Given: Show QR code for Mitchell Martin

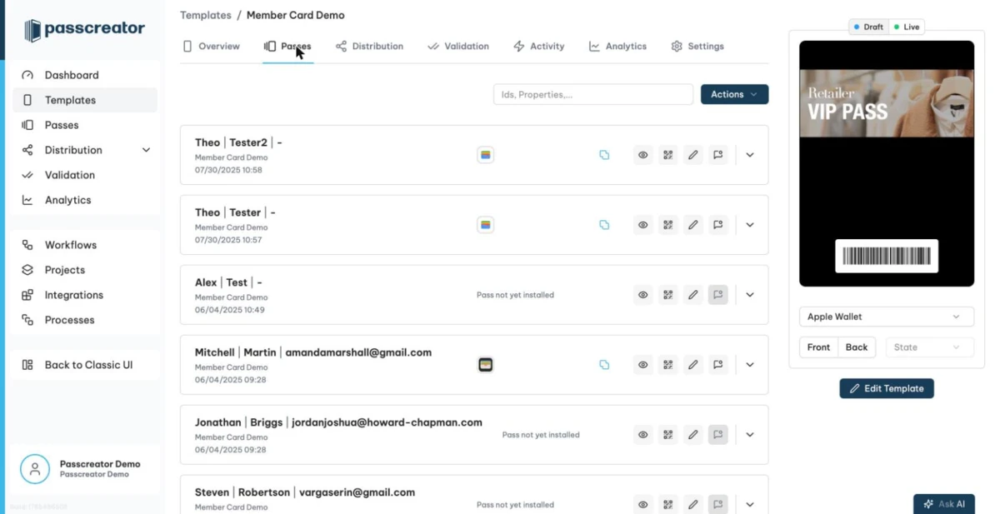Looking at the screenshot, I should pyautogui.click(x=667, y=365).
